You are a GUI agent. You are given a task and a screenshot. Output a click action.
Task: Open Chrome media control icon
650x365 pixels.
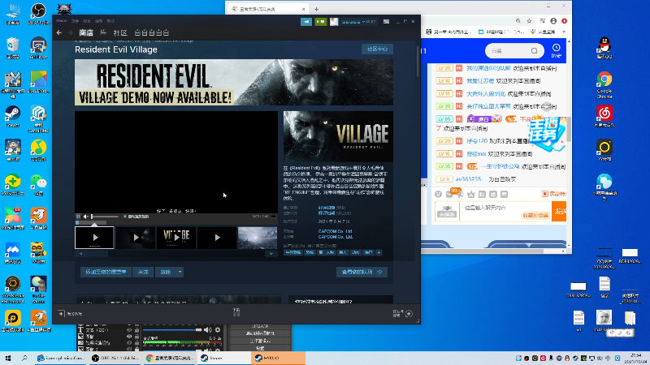point(542,21)
